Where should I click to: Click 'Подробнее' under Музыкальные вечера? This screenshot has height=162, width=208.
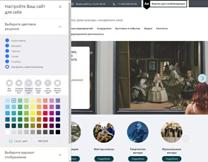[172, 159]
